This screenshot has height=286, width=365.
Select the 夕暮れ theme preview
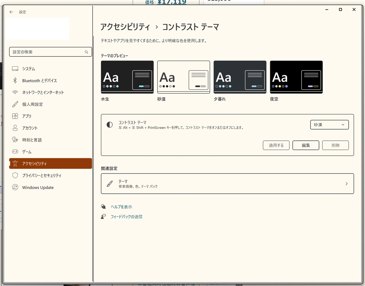[240, 77]
